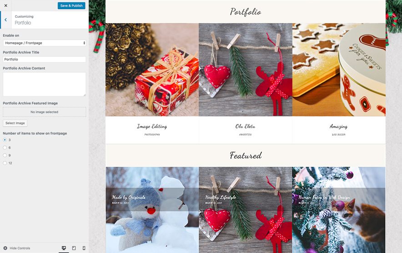Focus the Portfolio Archive Title field
Image resolution: width=402 pixels, height=253 pixels.
(x=45, y=59)
